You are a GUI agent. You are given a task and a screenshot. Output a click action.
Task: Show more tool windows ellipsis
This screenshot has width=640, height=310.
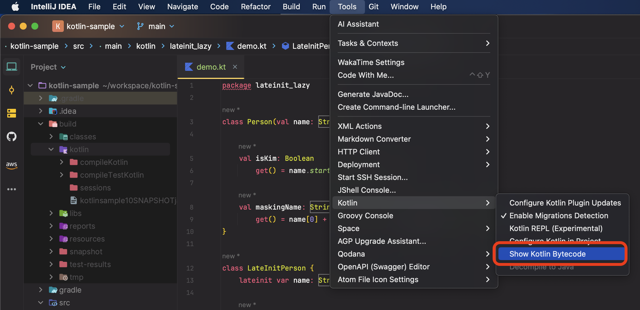[x=12, y=189]
